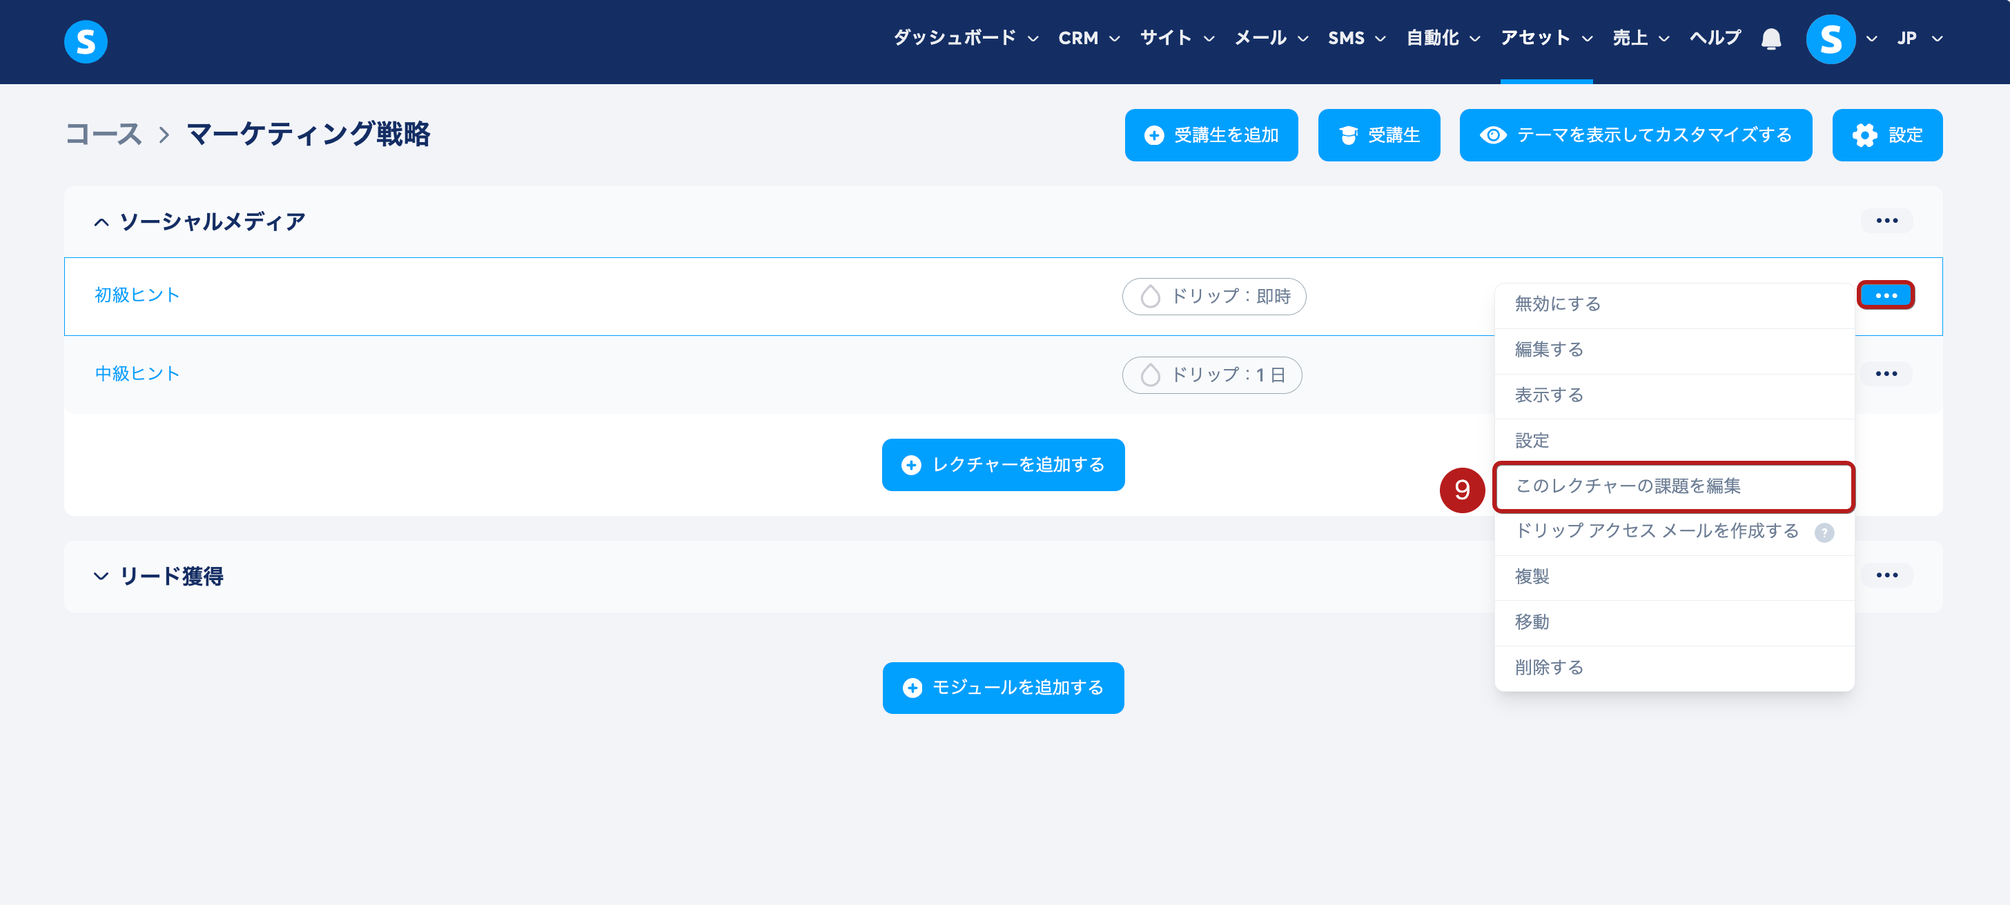Image resolution: width=2010 pixels, height=905 pixels.
Task: Open the notifications bell icon
Action: [x=1771, y=39]
